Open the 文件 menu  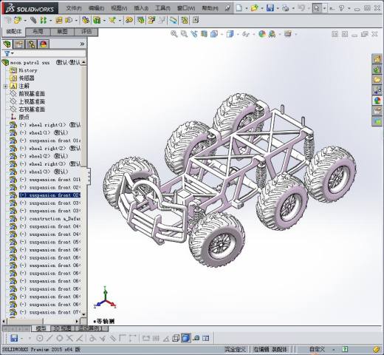(x=74, y=8)
